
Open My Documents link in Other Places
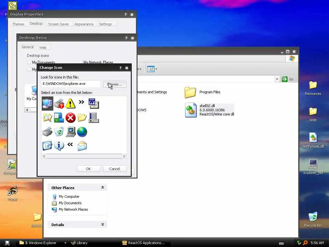[x=67, y=203]
